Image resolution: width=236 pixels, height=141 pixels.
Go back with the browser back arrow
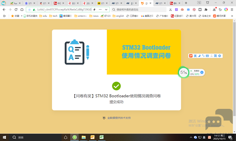(4, 10)
